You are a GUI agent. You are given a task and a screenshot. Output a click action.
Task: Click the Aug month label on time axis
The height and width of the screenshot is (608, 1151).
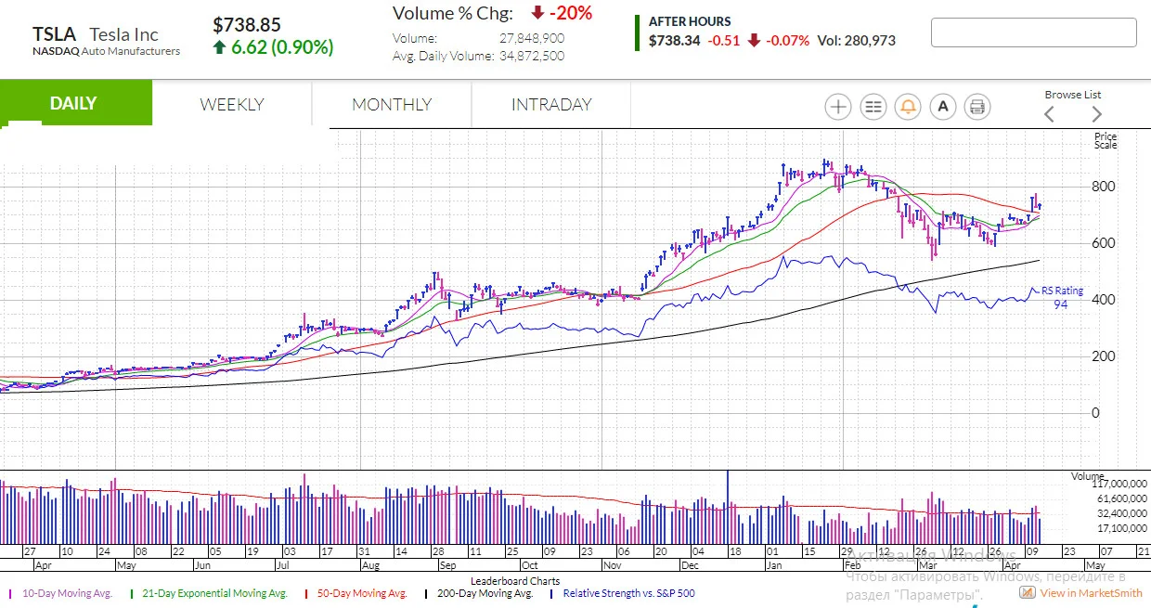point(370,564)
